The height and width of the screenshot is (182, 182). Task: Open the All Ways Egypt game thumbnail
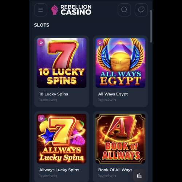click(120, 63)
